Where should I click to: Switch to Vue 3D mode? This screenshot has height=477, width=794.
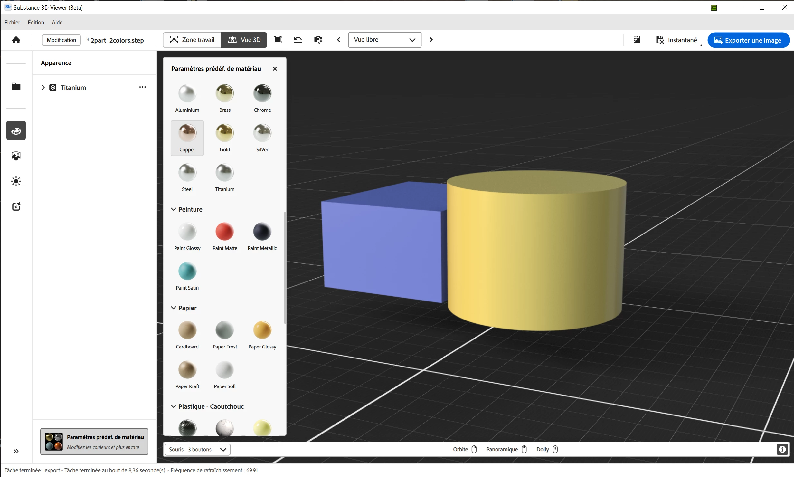(x=244, y=40)
